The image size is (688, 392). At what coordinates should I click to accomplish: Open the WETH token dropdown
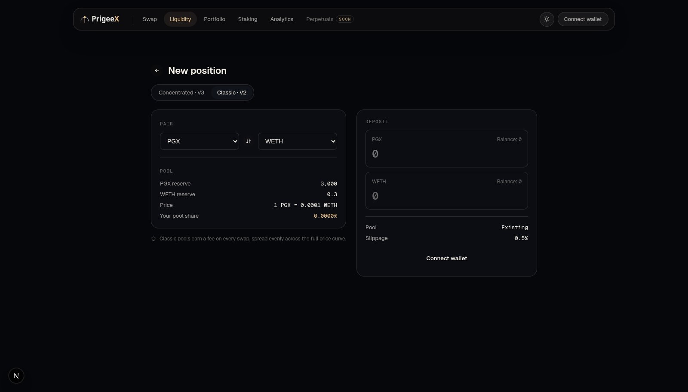click(298, 141)
